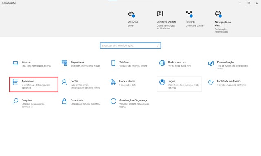261x156 pixels.
Task: Click 'Última verificação' text under Windows Update
Action: tap(166, 25)
